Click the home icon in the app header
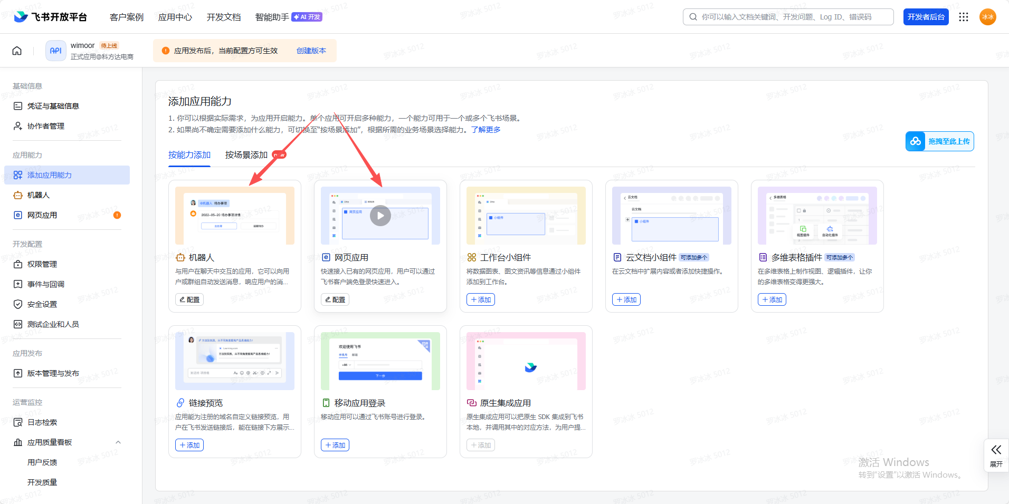Image resolution: width=1009 pixels, height=504 pixels. (x=17, y=51)
